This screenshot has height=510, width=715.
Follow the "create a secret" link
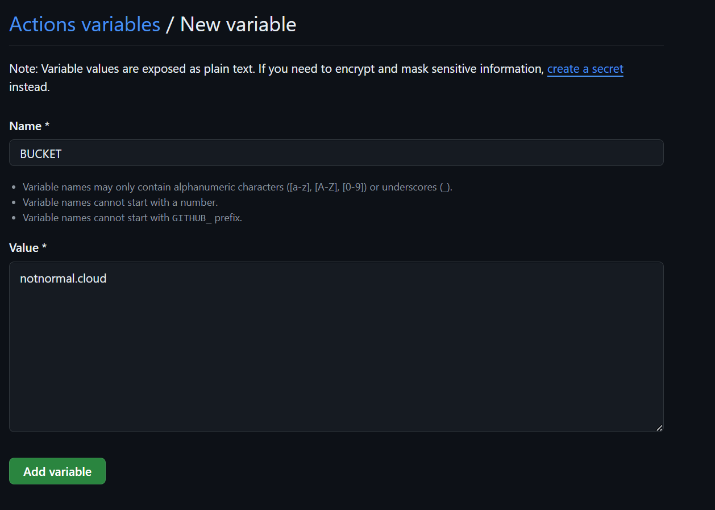[585, 68]
